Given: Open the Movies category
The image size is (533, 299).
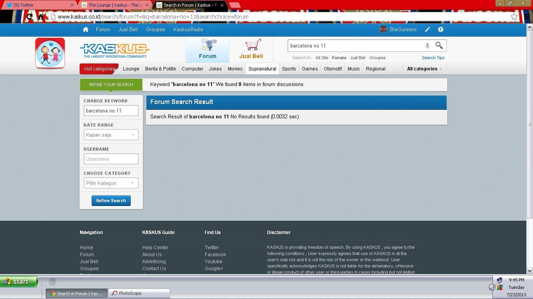Looking at the screenshot, I should (235, 69).
